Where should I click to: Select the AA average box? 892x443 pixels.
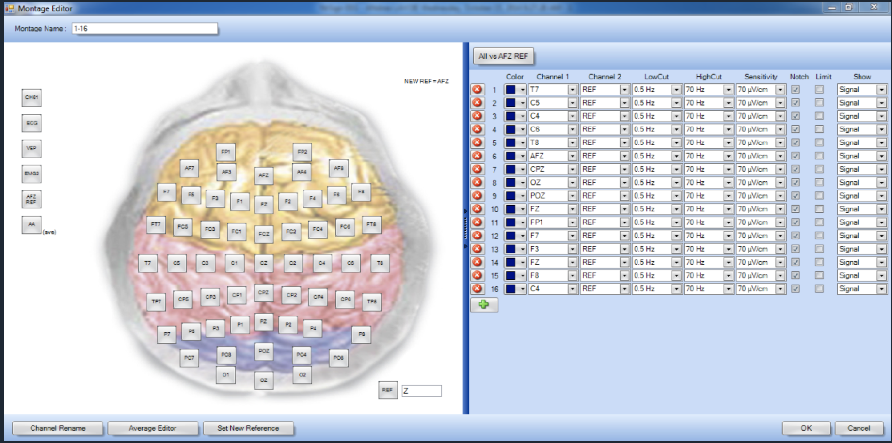coord(32,224)
